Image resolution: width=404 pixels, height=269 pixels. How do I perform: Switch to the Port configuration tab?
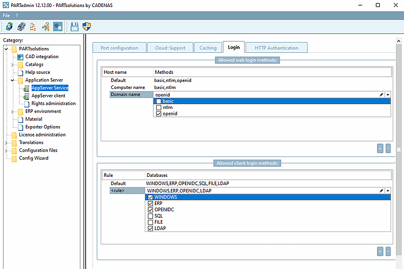(x=119, y=48)
